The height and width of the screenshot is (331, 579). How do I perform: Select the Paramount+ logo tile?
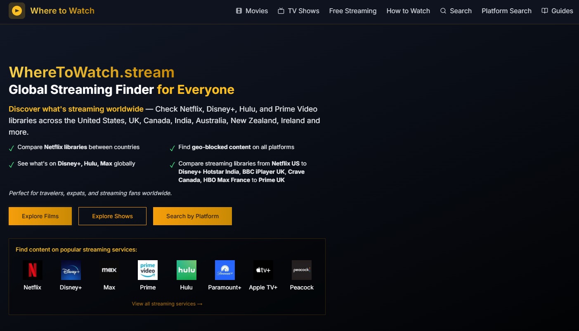pyautogui.click(x=225, y=270)
